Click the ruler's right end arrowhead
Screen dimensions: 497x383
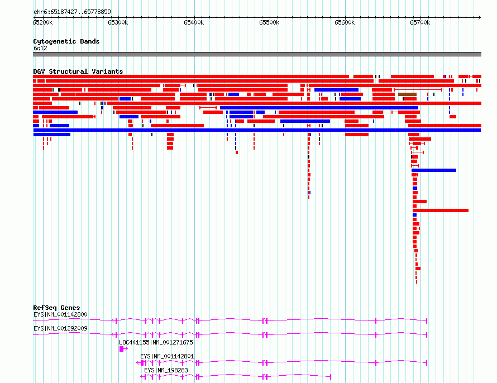pos(480,17)
